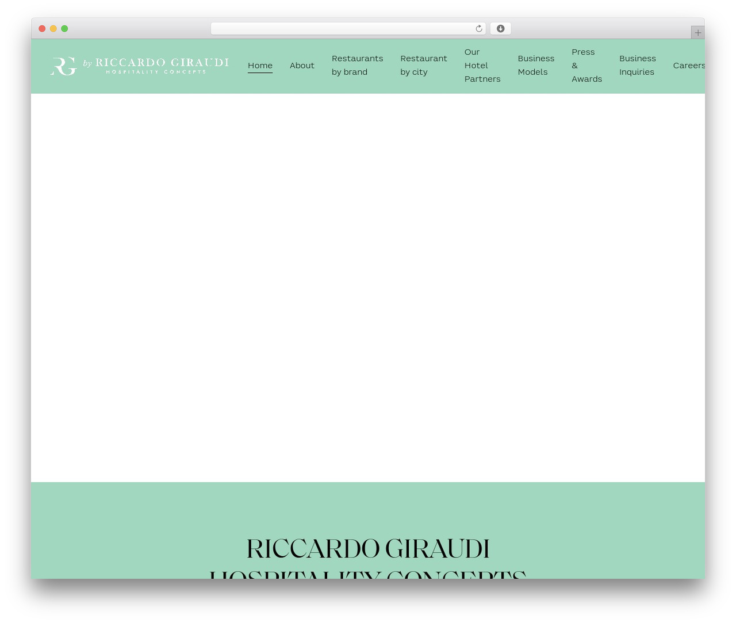Open Our Hotel Partners page
The width and height of the screenshot is (736, 623).
(482, 66)
